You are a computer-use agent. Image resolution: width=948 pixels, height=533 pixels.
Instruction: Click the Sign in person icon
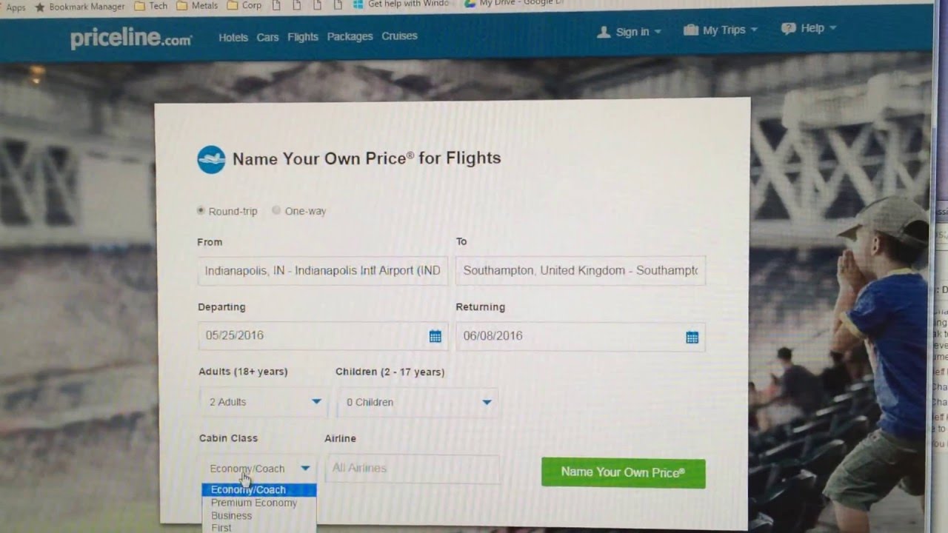click(x=604, y=32)
